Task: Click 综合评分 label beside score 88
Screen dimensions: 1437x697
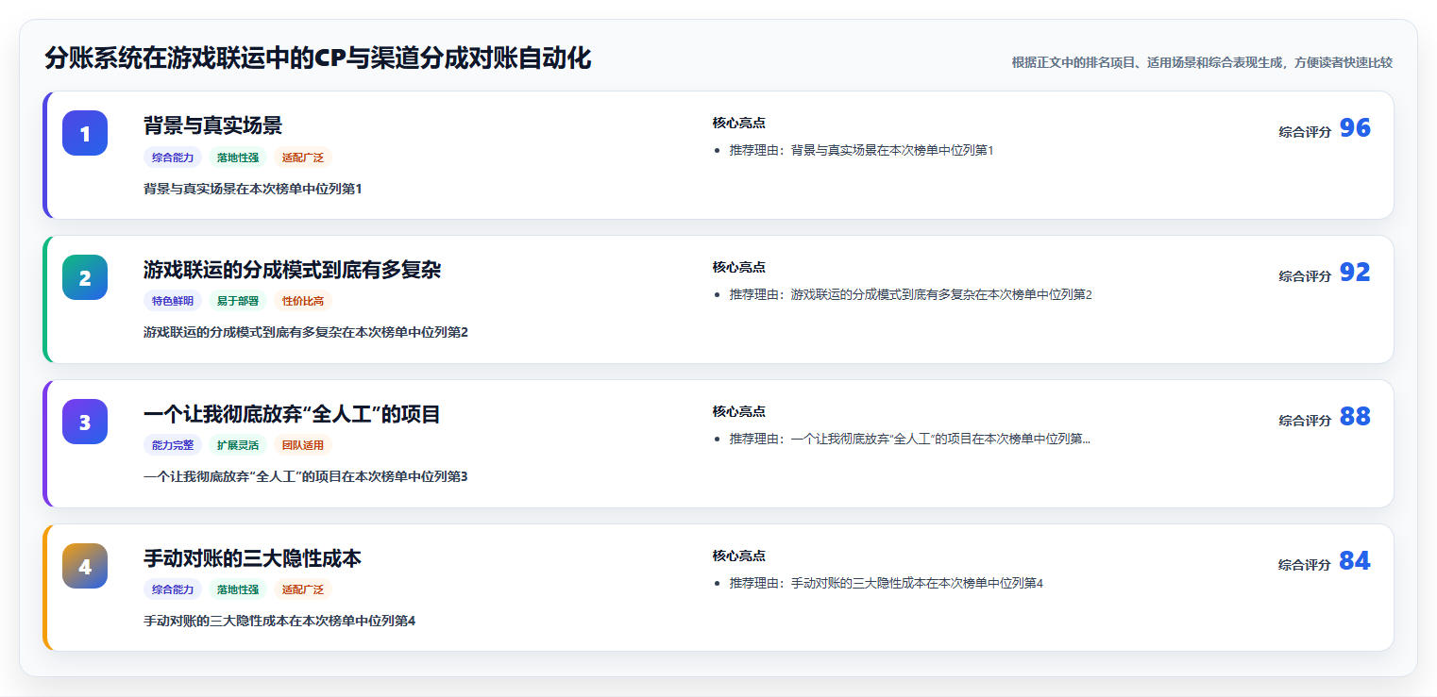Action: point(1305,421)
